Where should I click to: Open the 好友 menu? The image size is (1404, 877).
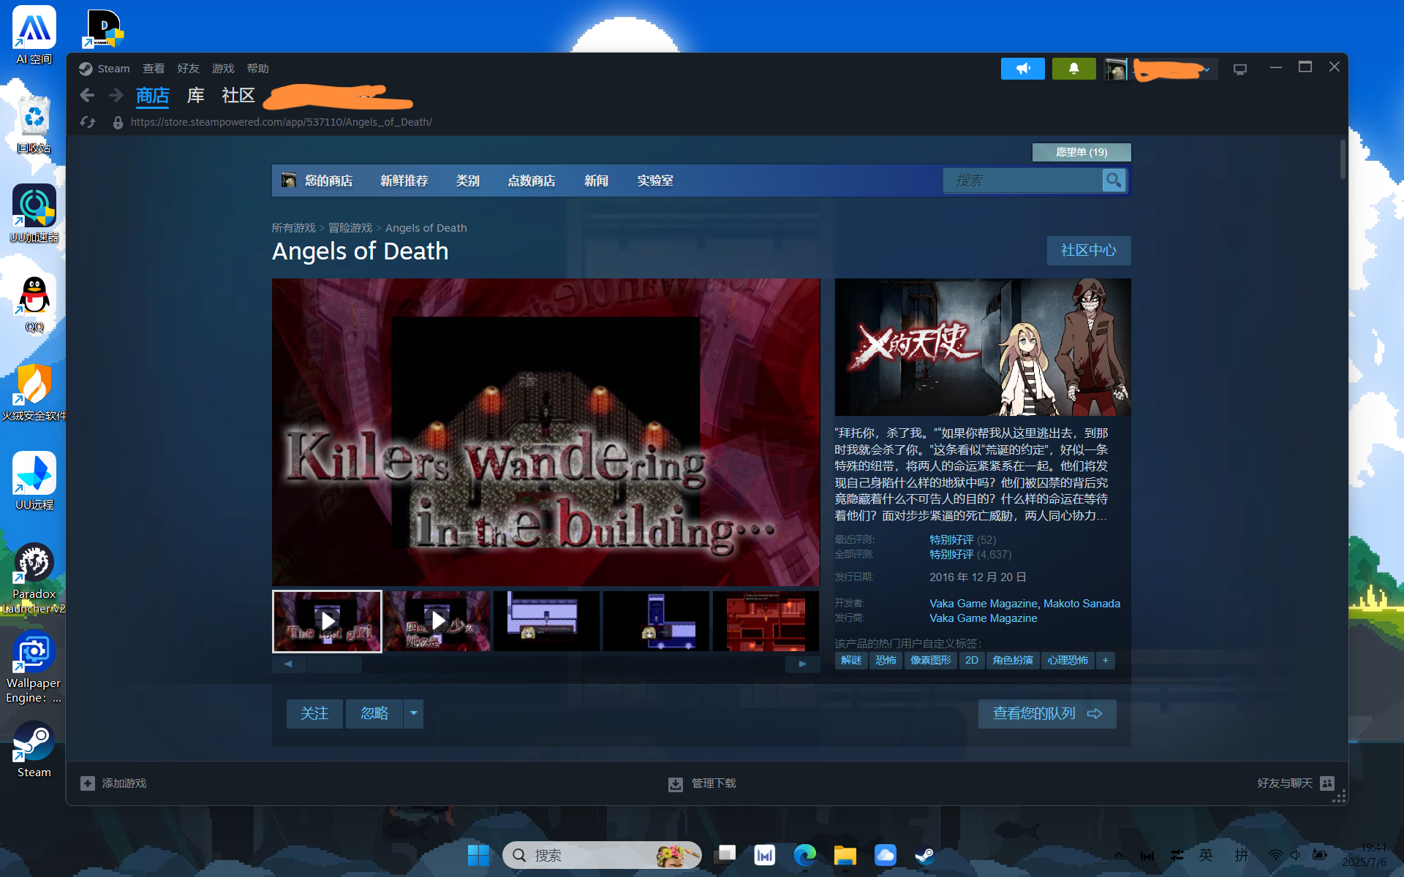[x=188, y=69]
